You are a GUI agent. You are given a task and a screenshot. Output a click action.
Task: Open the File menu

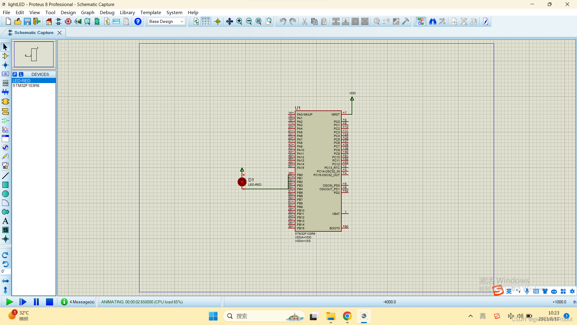point(6,12)
